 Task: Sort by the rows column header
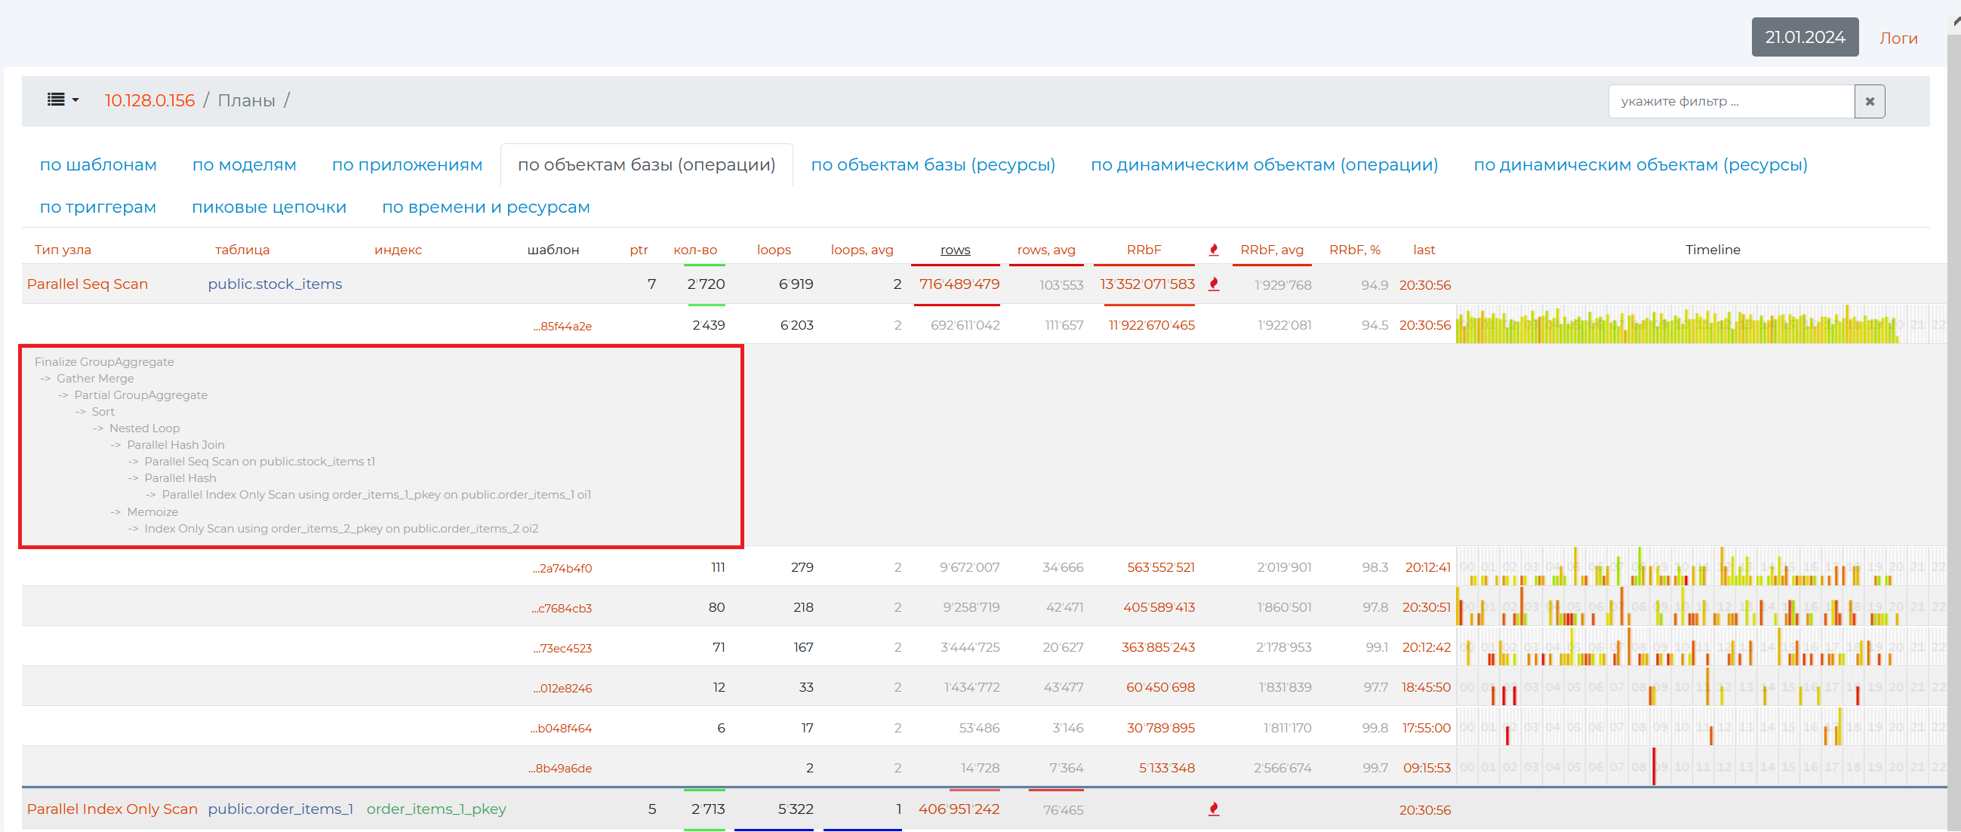point(955,250)
